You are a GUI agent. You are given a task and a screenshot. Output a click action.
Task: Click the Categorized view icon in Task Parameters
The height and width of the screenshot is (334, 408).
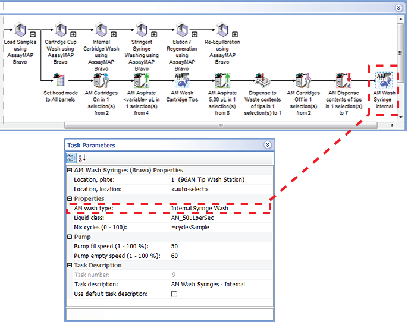tap(71, 157)
